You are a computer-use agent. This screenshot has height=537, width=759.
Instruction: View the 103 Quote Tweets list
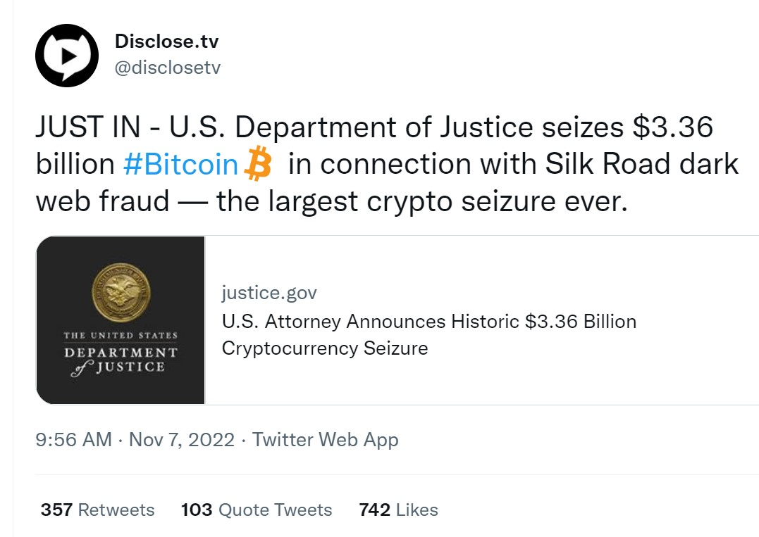point(257,510)
